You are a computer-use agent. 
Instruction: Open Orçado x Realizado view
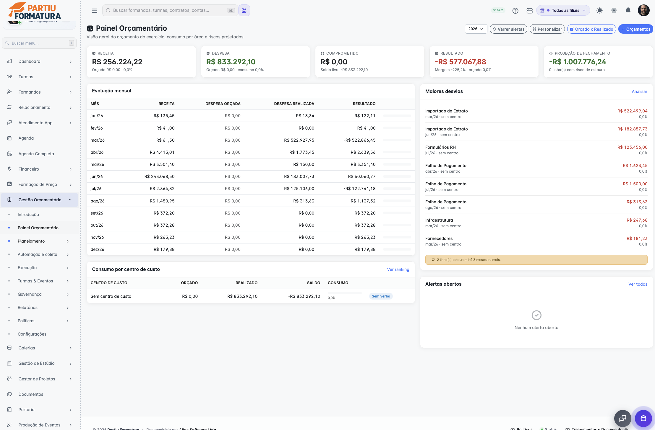591,29
